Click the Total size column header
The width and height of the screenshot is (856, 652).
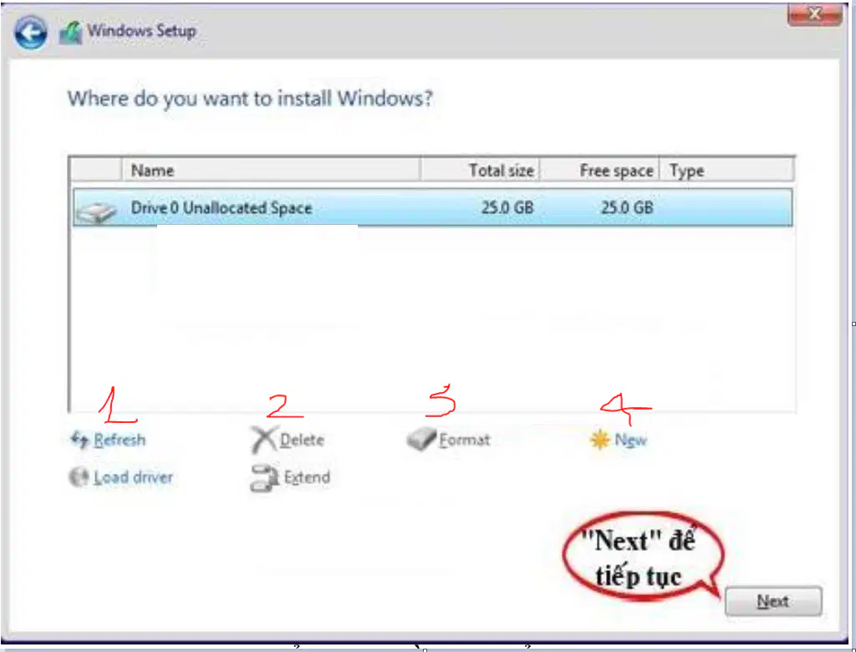click(x=480, y=171)
